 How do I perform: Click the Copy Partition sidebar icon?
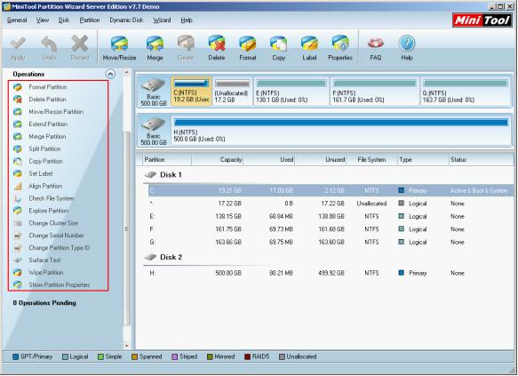coord(18,162)
